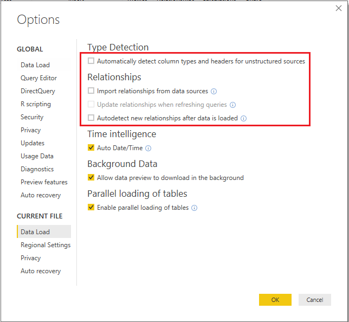Confirm changes with the OK button
Viewport: 349px width, 322px height.
275,300
